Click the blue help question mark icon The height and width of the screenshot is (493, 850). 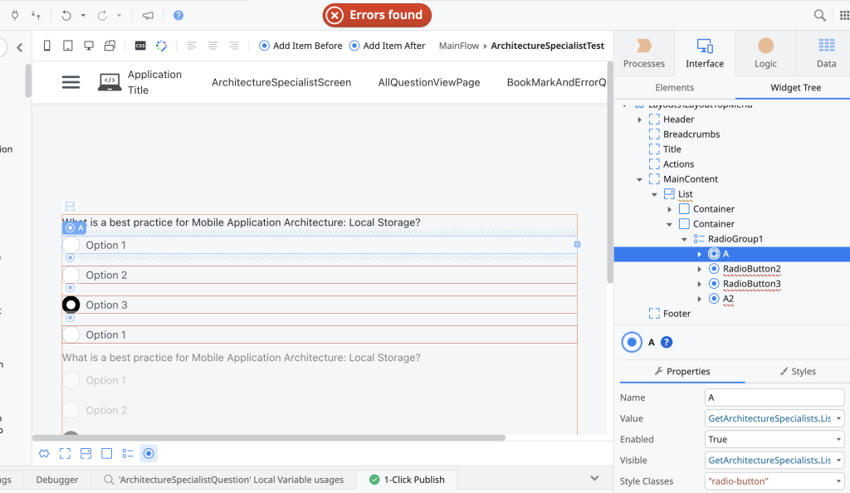(x=178, y=15)
